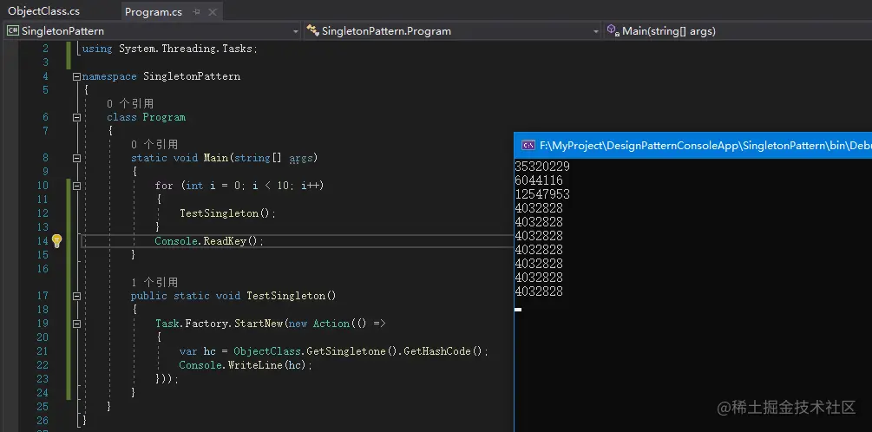Click 'Console.WriteLine(hc);' on line 22
The image size is (872, 432).
[x=246, y=365]
